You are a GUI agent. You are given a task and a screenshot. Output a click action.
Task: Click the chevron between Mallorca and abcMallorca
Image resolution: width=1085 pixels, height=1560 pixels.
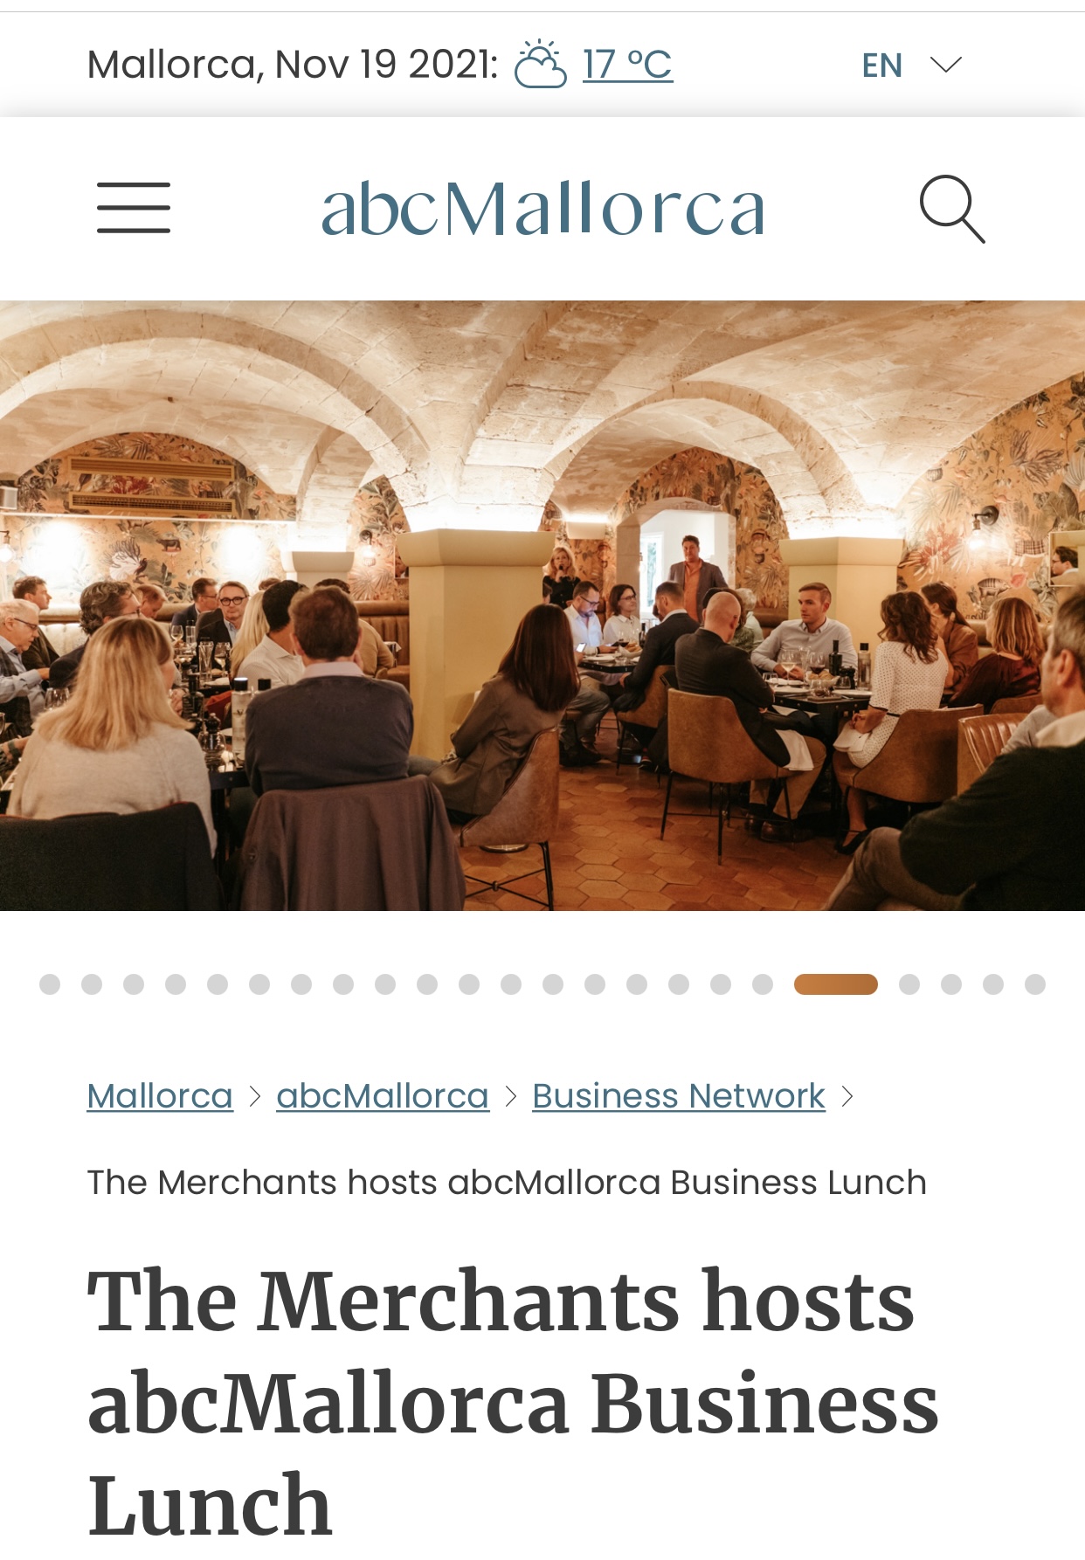click(x=254, y=1096)
